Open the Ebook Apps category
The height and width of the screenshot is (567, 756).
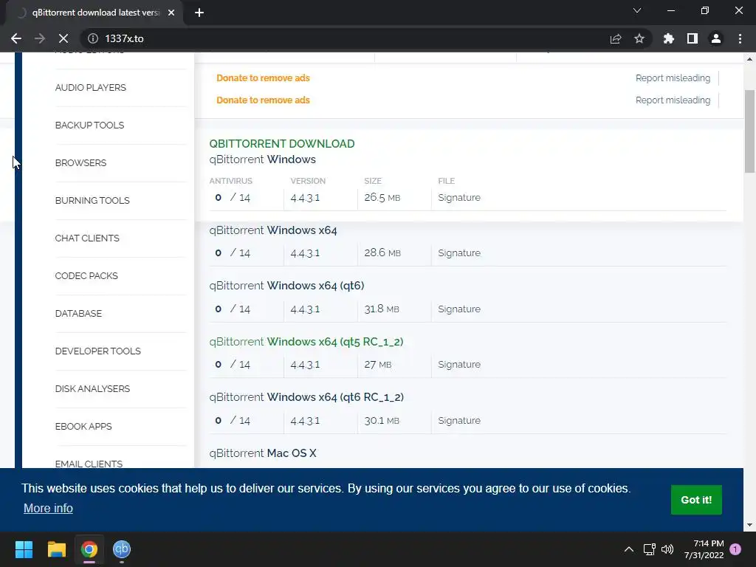click(83, 426)
